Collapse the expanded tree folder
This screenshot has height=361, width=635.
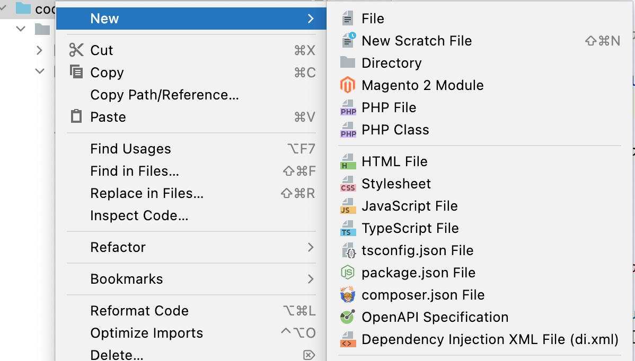click(20, 29)
